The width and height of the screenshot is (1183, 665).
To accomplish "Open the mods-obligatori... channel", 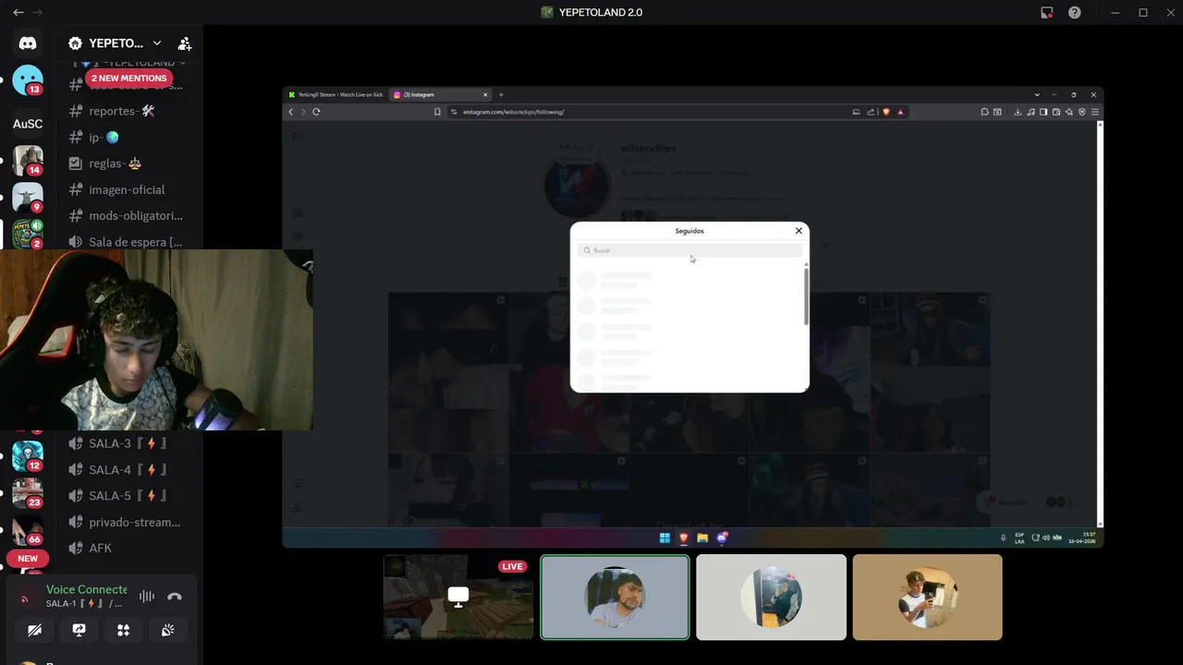I will click(128, 215).
